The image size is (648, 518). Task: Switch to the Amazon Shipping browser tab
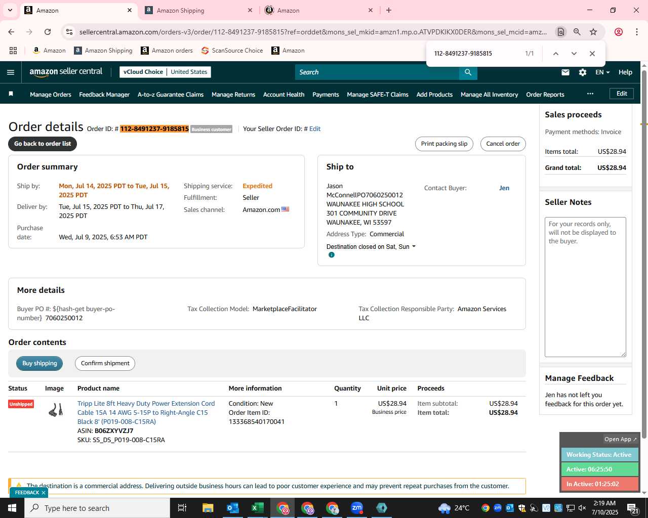(x=198, y=10)
